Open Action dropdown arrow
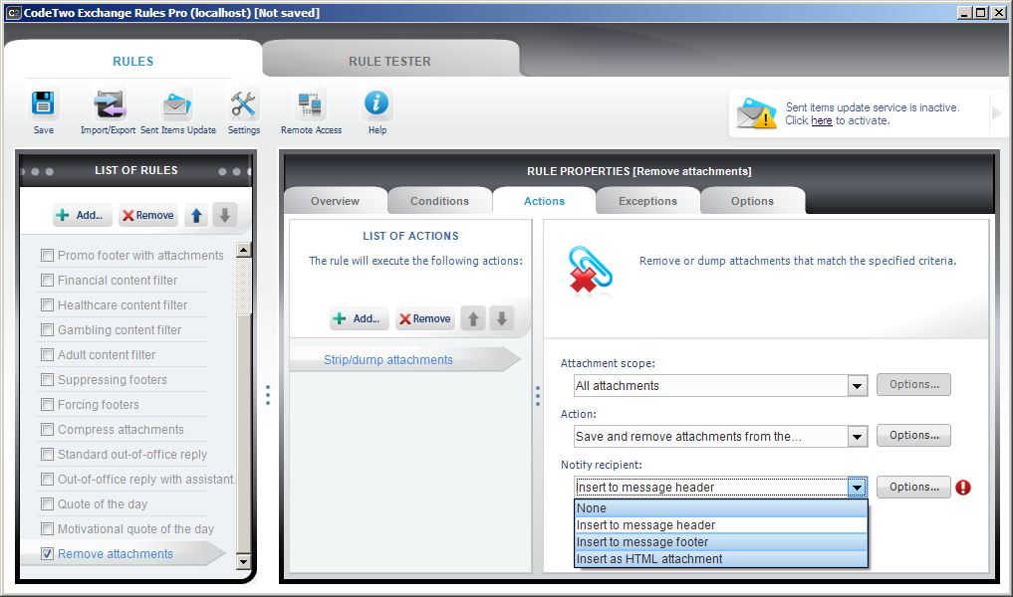The width and height of the screenshot is (1013, 597). coord(857,437)
